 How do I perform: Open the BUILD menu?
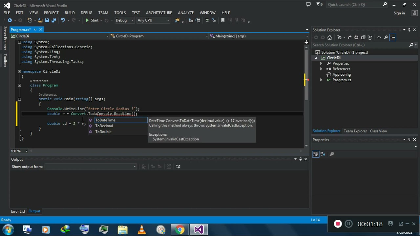coord(70,13)
